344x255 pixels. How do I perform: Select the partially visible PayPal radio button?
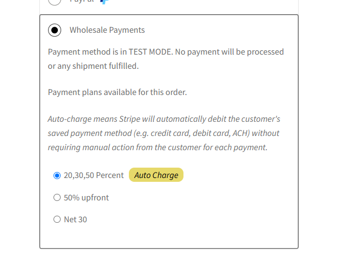[x=55, y=2]
